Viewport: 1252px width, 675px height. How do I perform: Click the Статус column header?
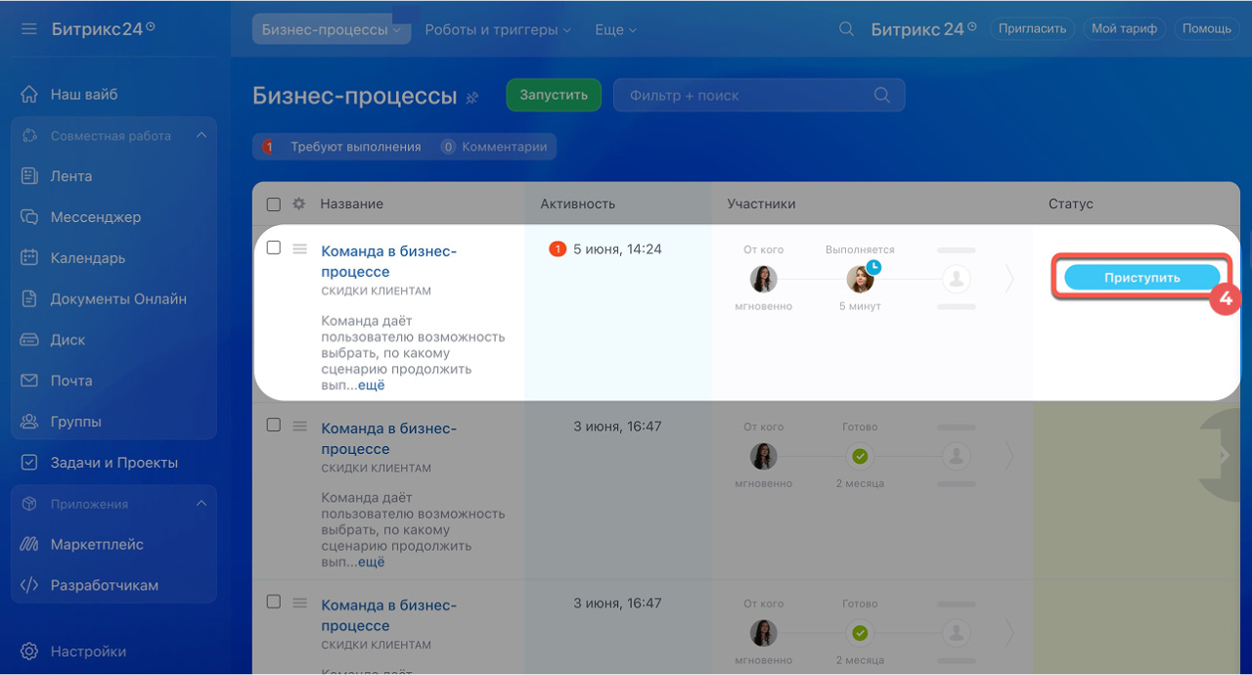pos(1071,204)
